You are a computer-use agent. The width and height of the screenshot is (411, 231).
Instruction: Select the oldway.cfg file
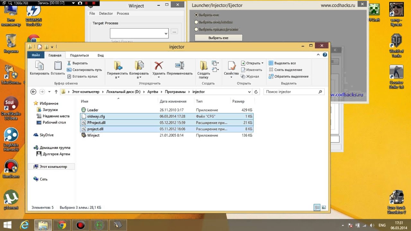click(x=167, y=116)
